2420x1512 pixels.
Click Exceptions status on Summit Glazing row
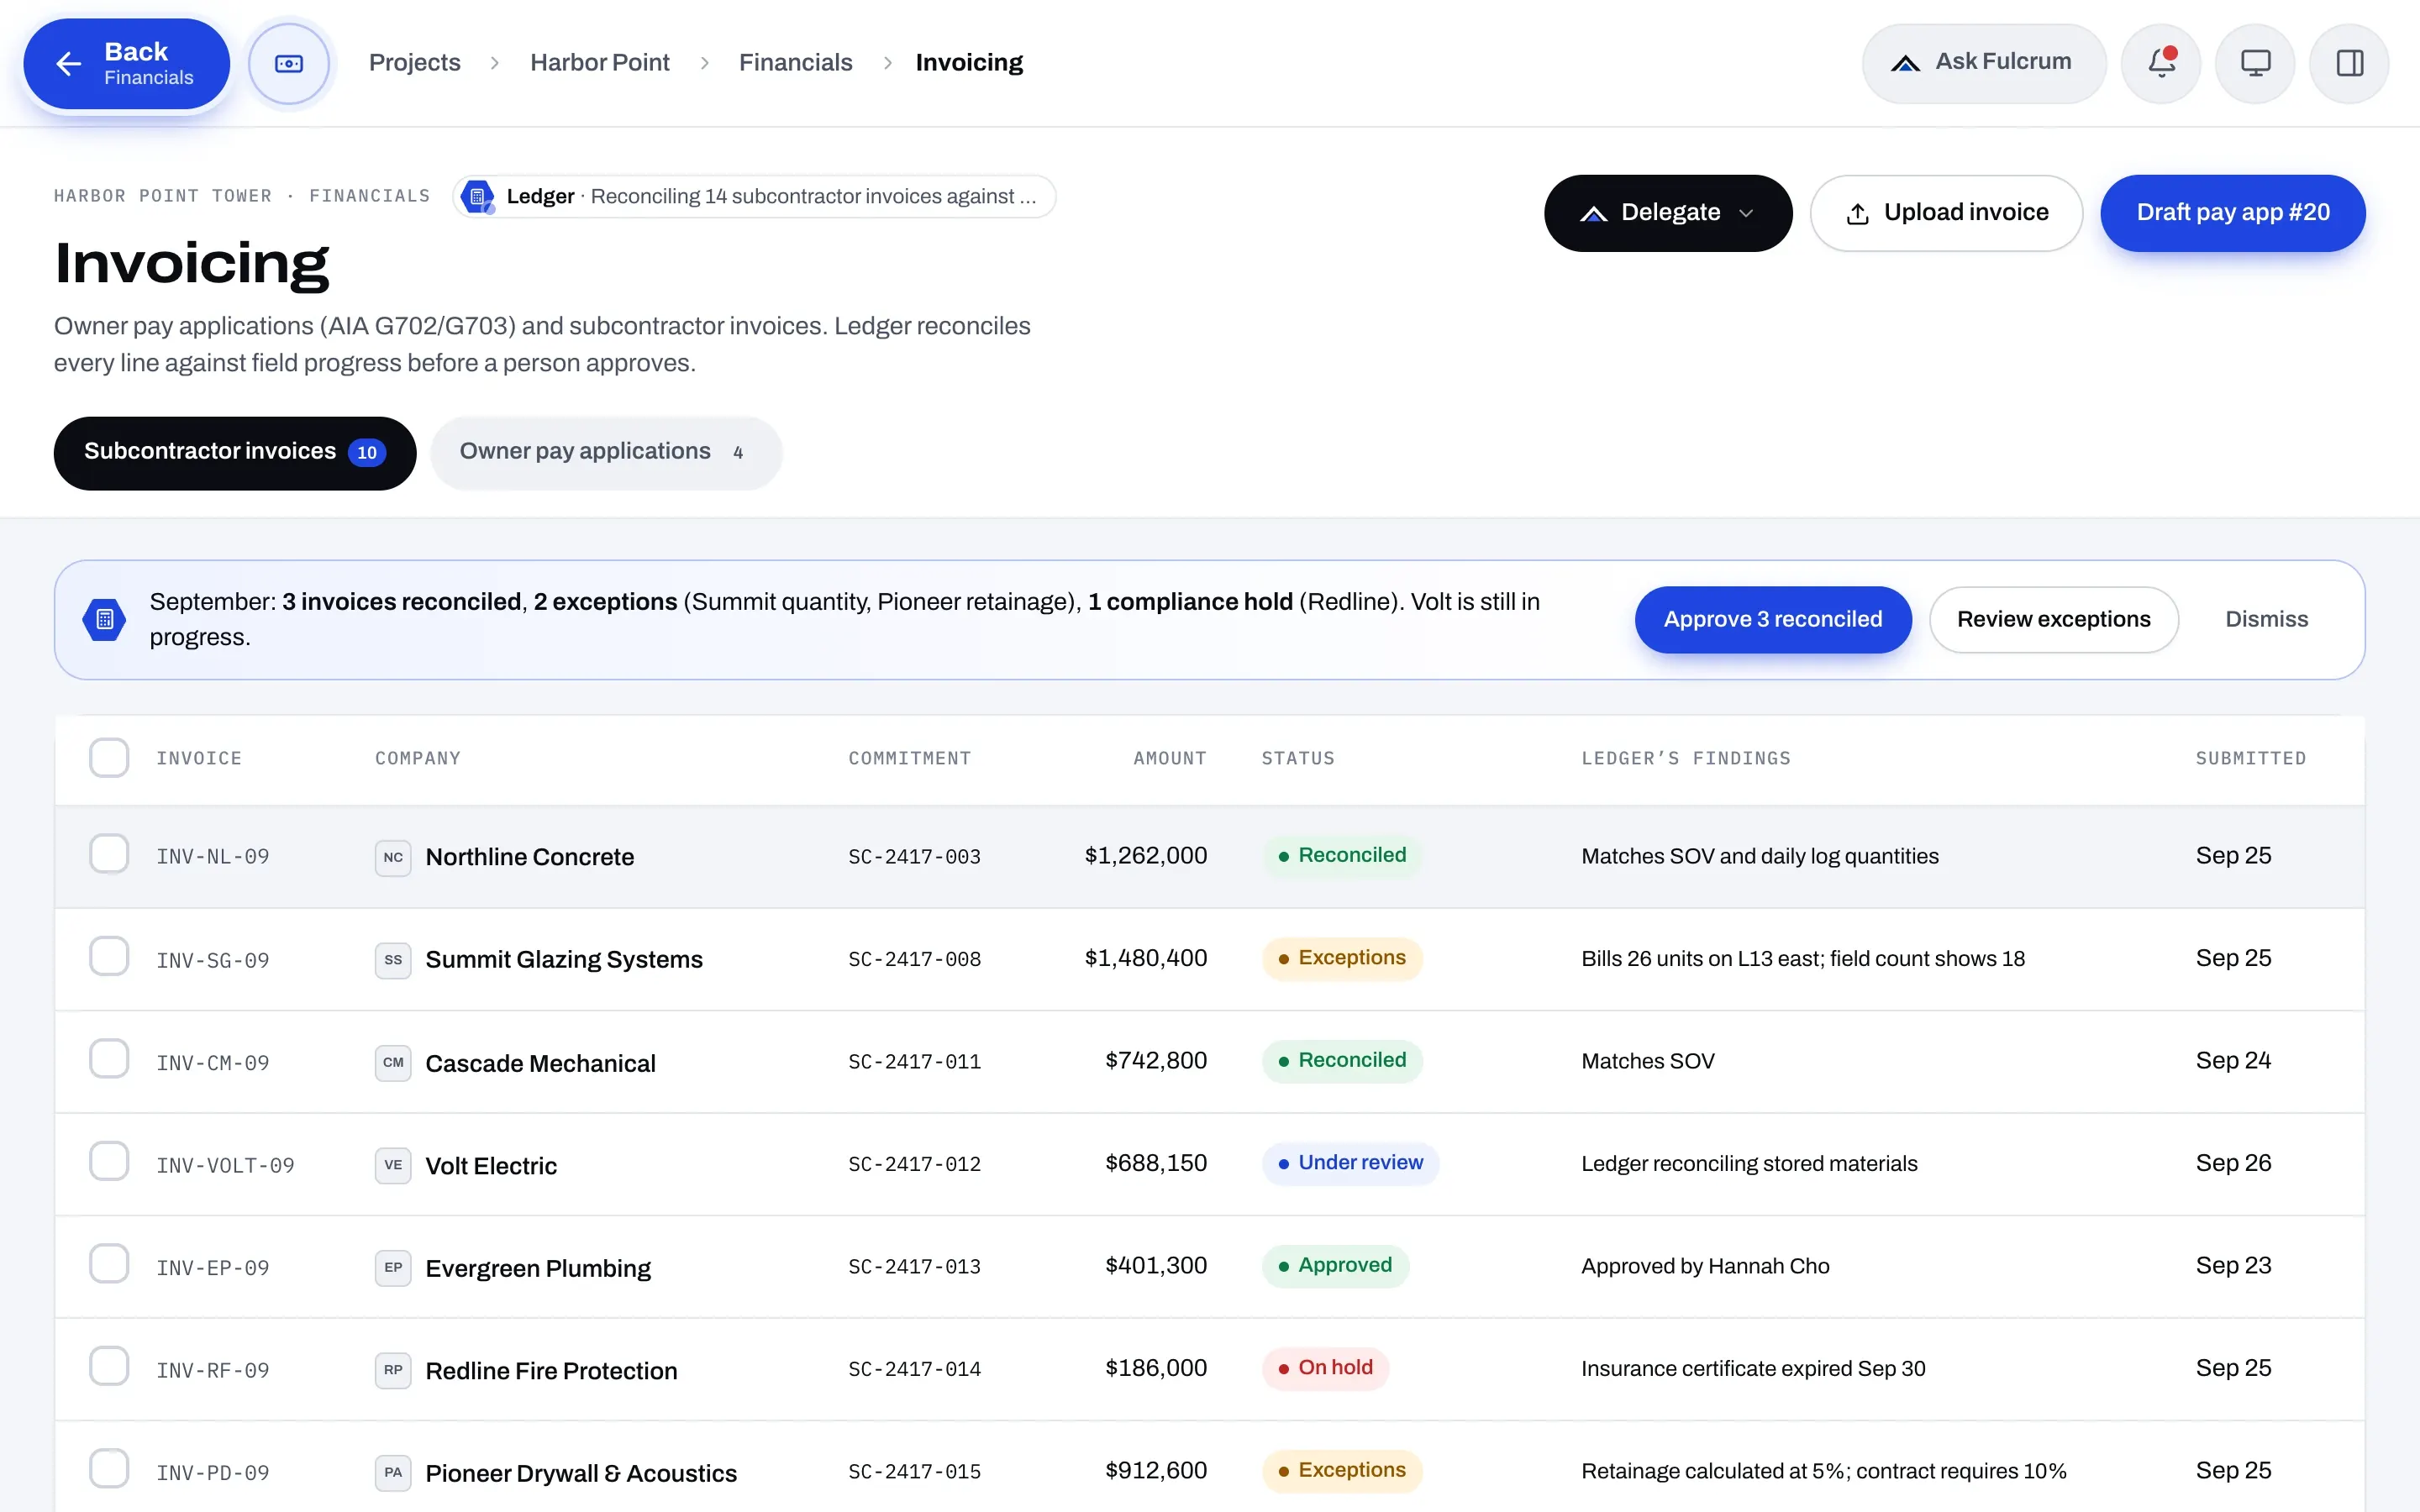(x=1341, y=958)
